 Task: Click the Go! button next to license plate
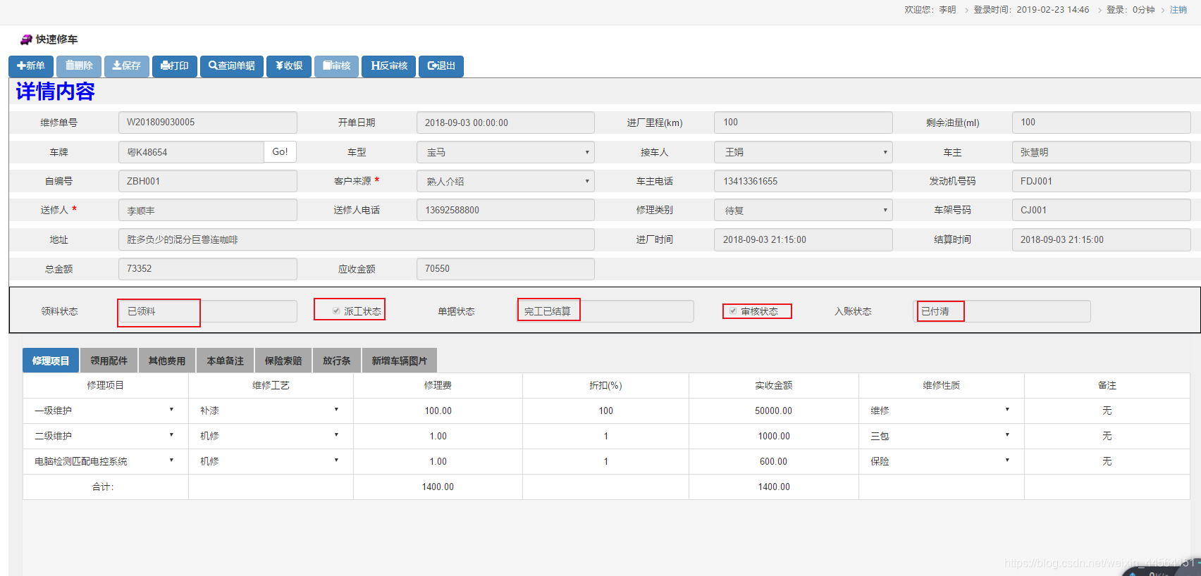(x=280, y=151)
